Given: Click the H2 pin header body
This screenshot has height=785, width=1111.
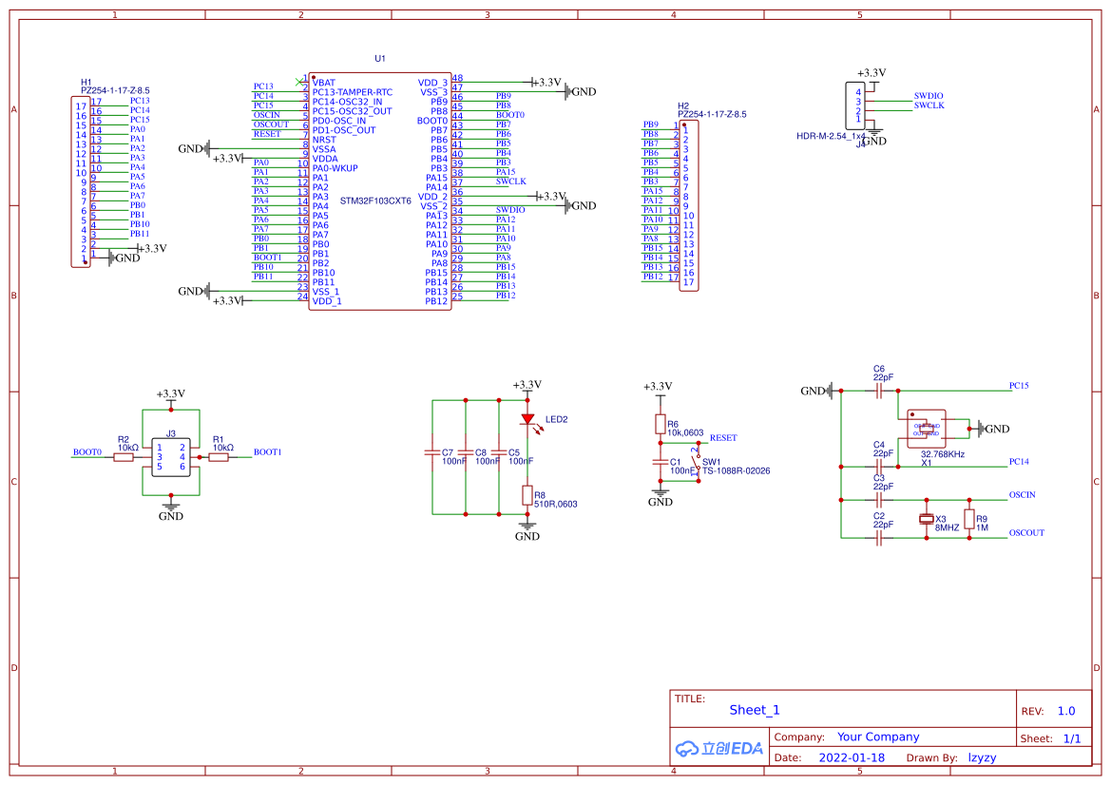Looking at the screenshot, I should (689, 205).
